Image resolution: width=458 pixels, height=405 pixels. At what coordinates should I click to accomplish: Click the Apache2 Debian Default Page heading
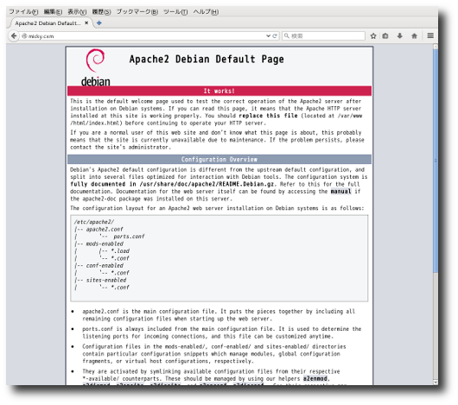[x=207, y=60]
